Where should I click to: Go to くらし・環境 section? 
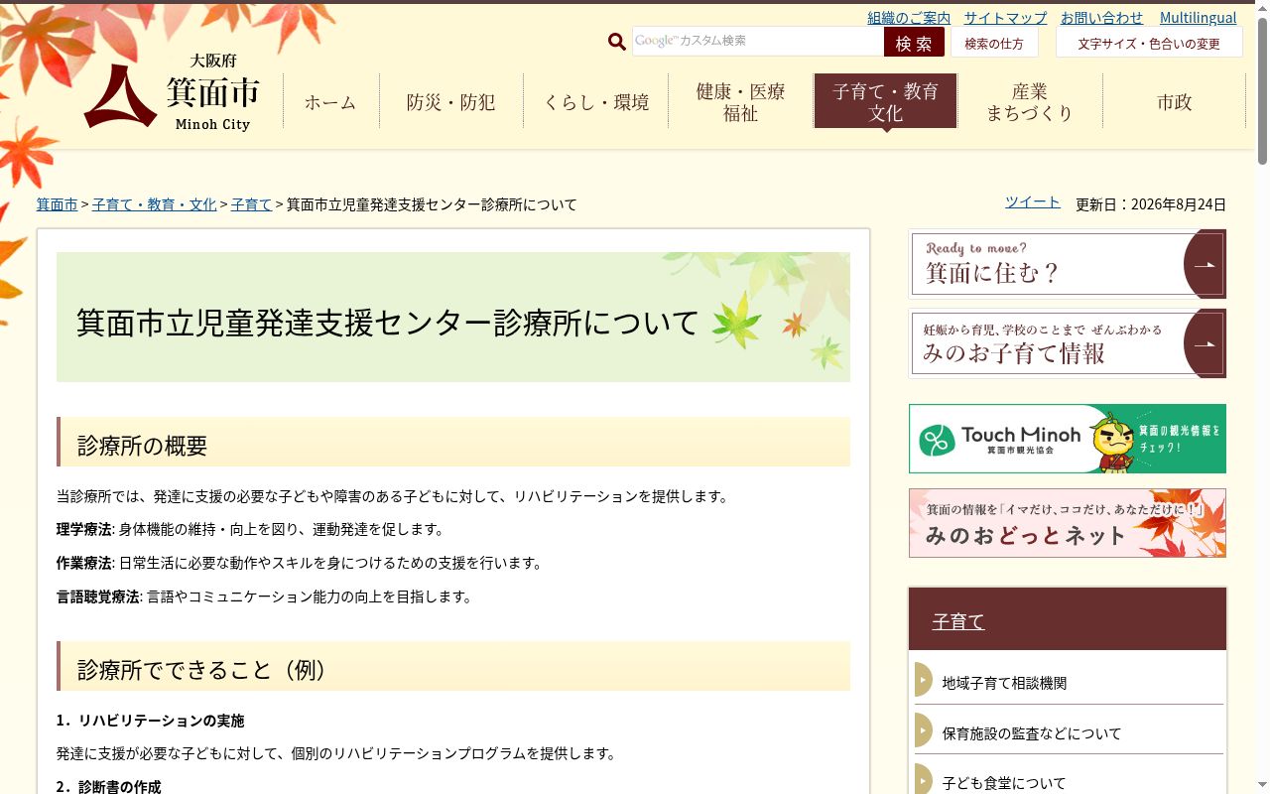(x=596, y=101)
